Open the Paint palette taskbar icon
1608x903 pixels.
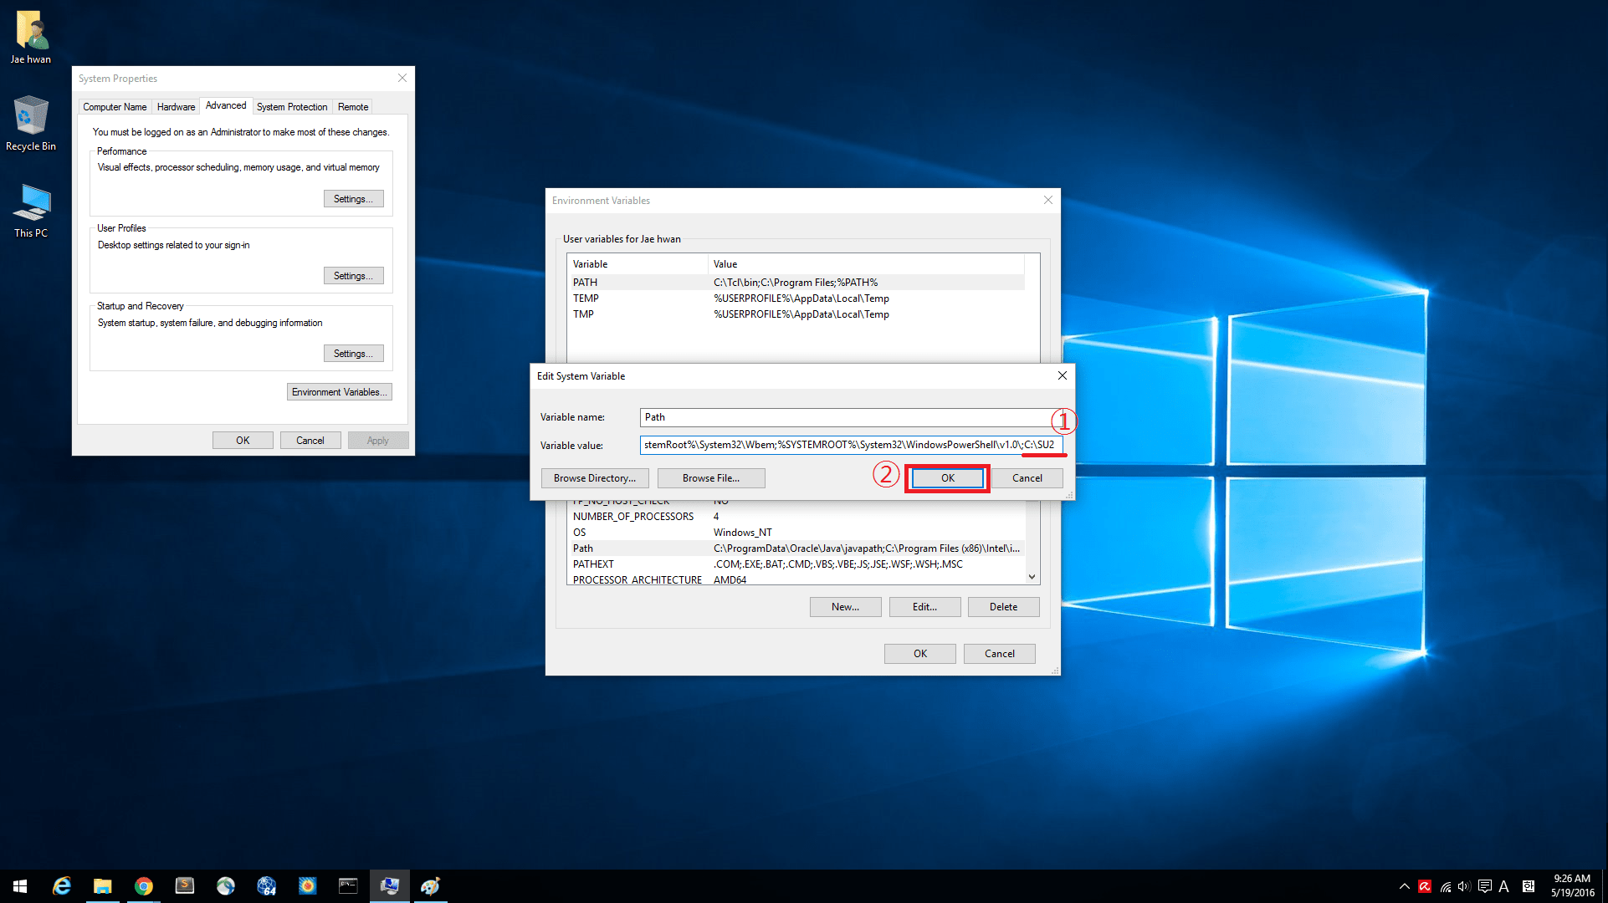430,886
